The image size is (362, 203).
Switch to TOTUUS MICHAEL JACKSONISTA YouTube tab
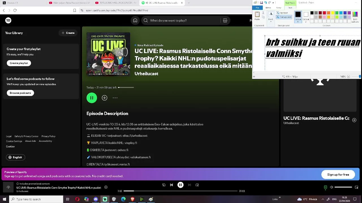click(116, 3)
